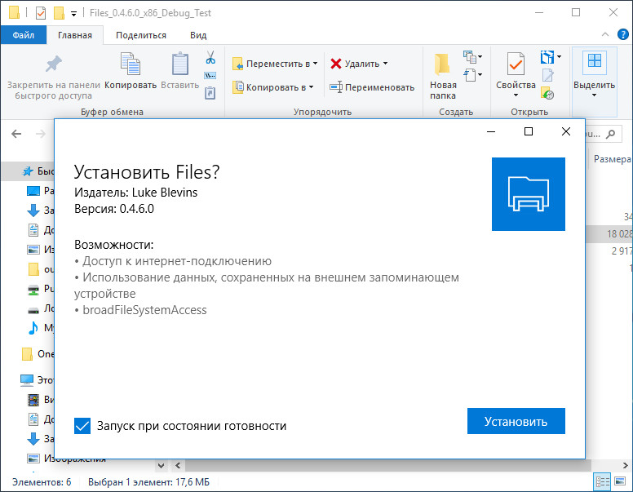Click the Edit icon in the Open group

[547, 75]
